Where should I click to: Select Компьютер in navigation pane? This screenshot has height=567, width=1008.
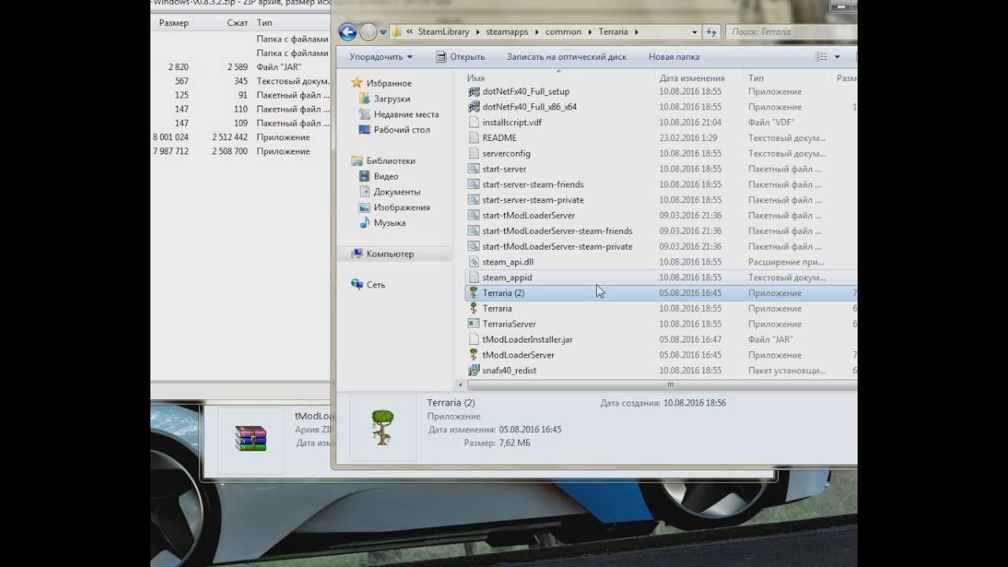382,254
